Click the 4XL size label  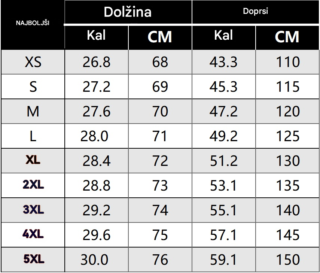[x=33, y=235]
